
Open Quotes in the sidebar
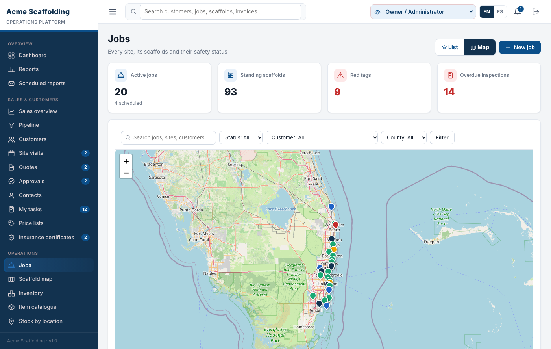[x=49, y=167]
